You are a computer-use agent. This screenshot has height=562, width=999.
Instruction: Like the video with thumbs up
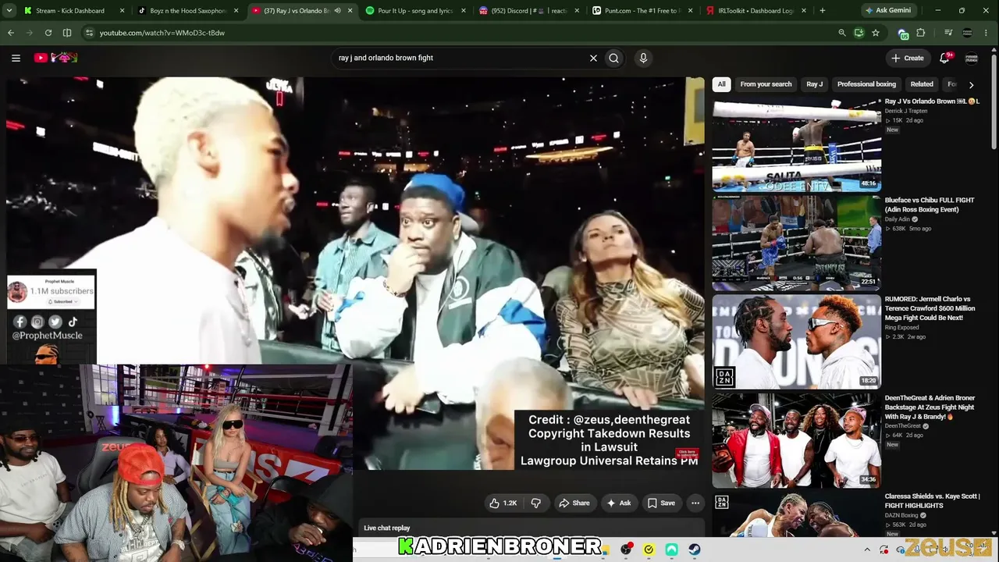[503, 503]
